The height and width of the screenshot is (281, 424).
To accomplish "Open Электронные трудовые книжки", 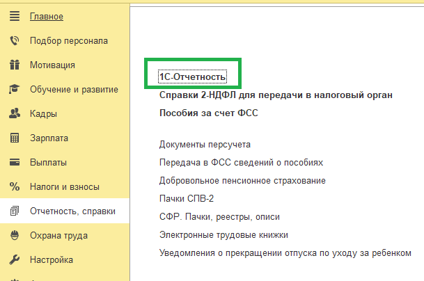I will (223, 234).
